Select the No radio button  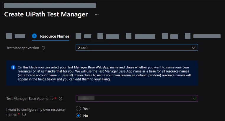click(78, 116)
